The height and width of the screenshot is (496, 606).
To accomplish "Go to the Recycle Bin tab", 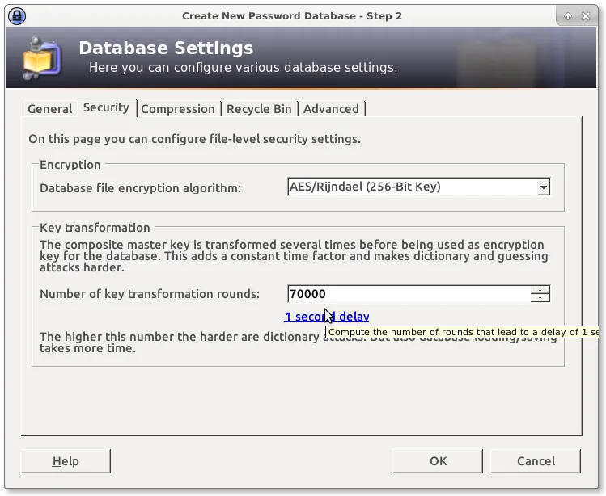I will click(x=259, y=109).
